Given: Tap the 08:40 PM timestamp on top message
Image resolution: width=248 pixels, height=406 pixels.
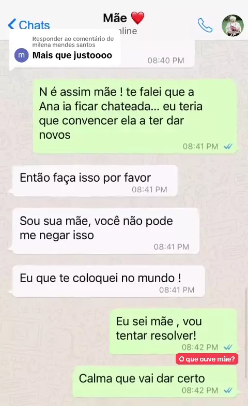Looking at the screenshot, I should (166, 61).
